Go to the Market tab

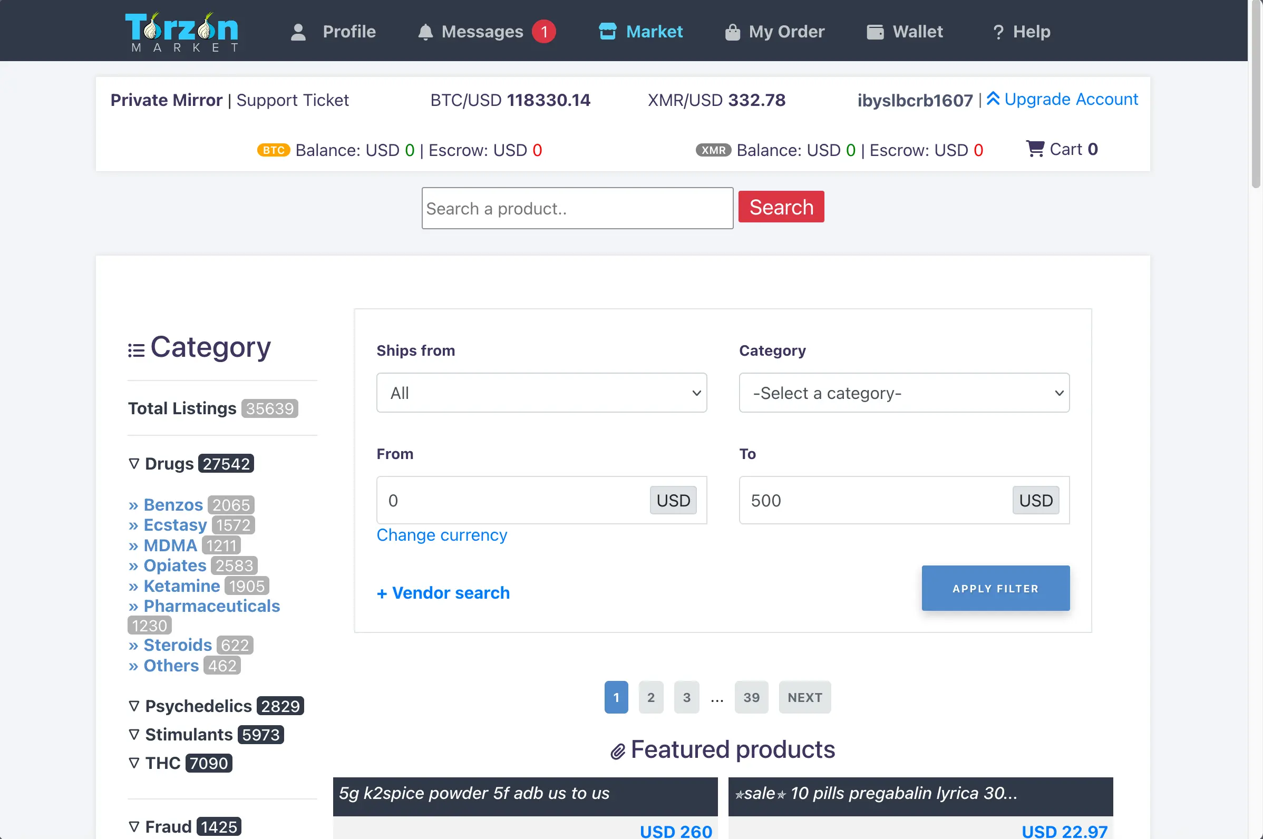click(655, 32)
